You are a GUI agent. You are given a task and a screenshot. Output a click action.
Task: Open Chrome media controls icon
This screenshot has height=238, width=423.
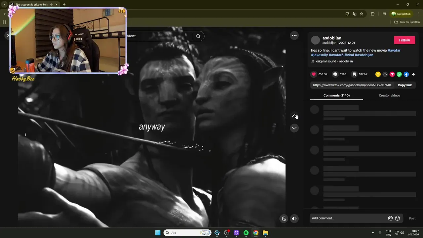[384, 14]
